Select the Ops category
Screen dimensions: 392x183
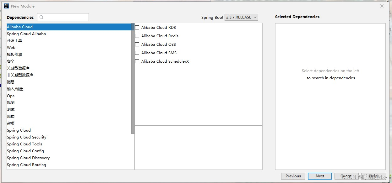[69, 96]
